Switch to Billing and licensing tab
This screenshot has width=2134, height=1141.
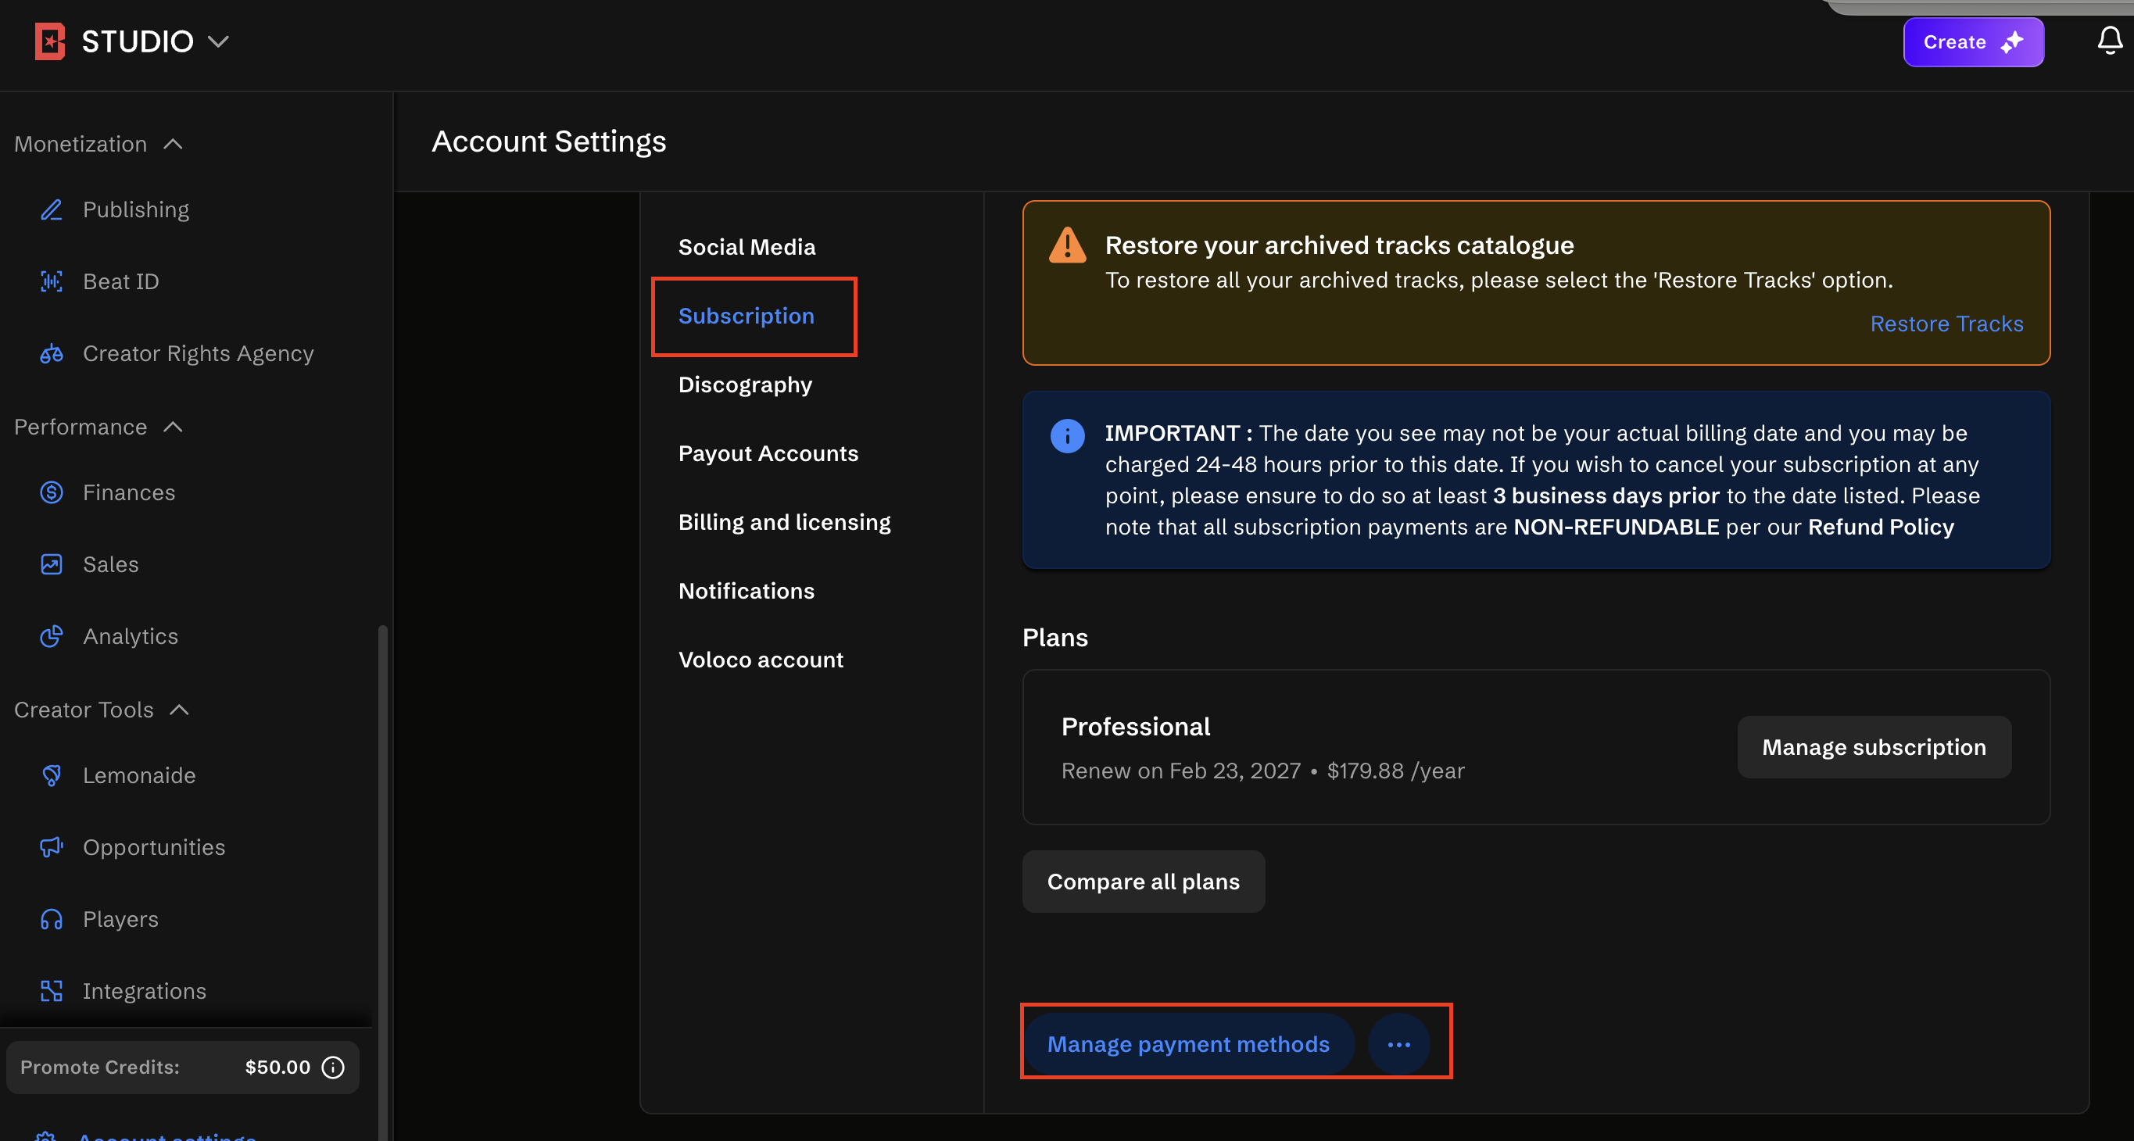point(784,523)
